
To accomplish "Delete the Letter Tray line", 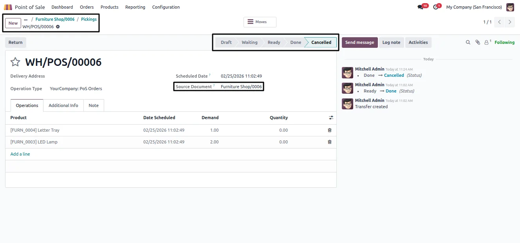I will click(x=330, y=130).
